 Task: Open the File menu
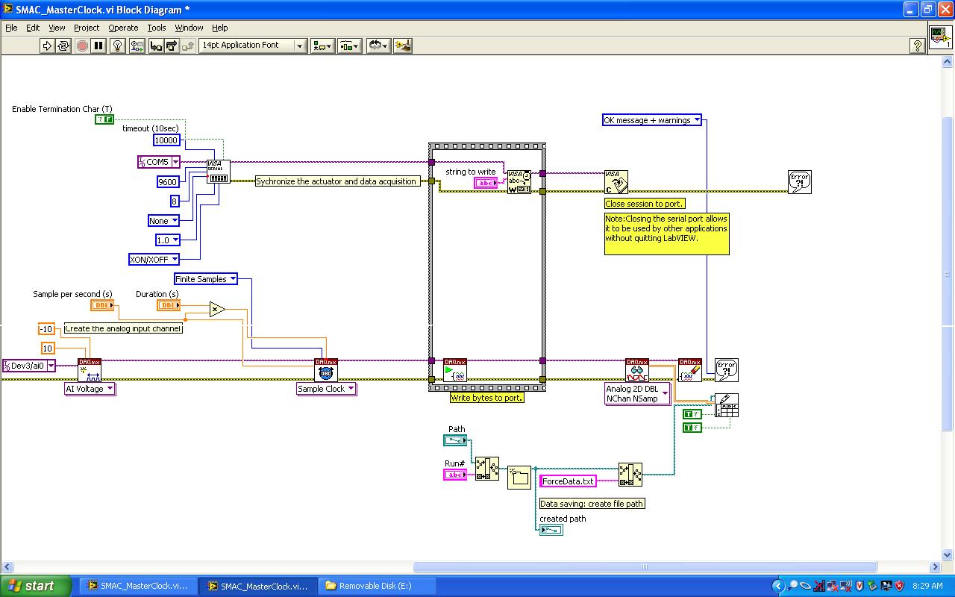(11, 28)
